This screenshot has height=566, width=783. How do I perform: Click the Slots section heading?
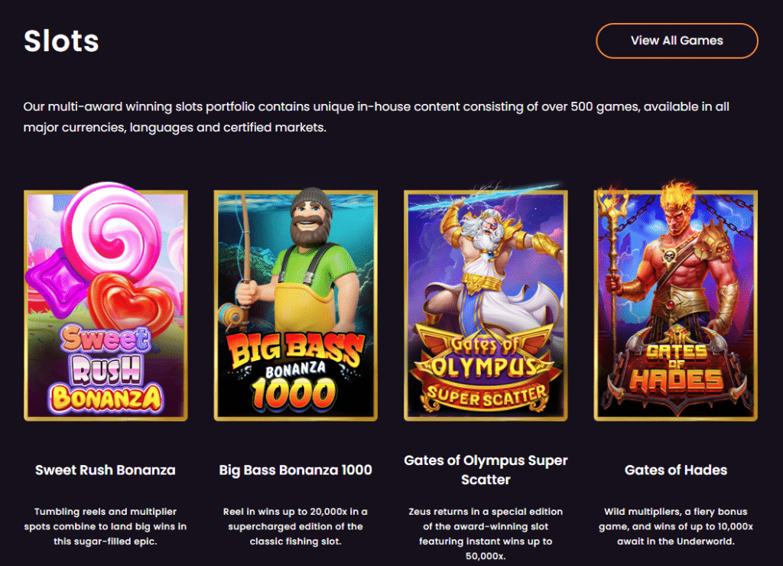[61, 41]
